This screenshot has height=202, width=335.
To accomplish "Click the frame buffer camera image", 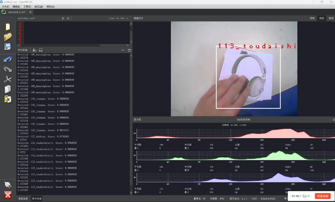I will pos(234,69).
